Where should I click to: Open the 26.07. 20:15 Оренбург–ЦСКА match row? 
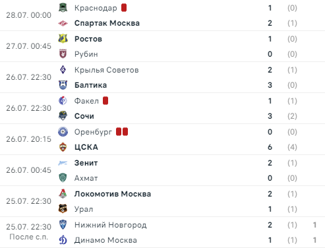coord(162,139)
